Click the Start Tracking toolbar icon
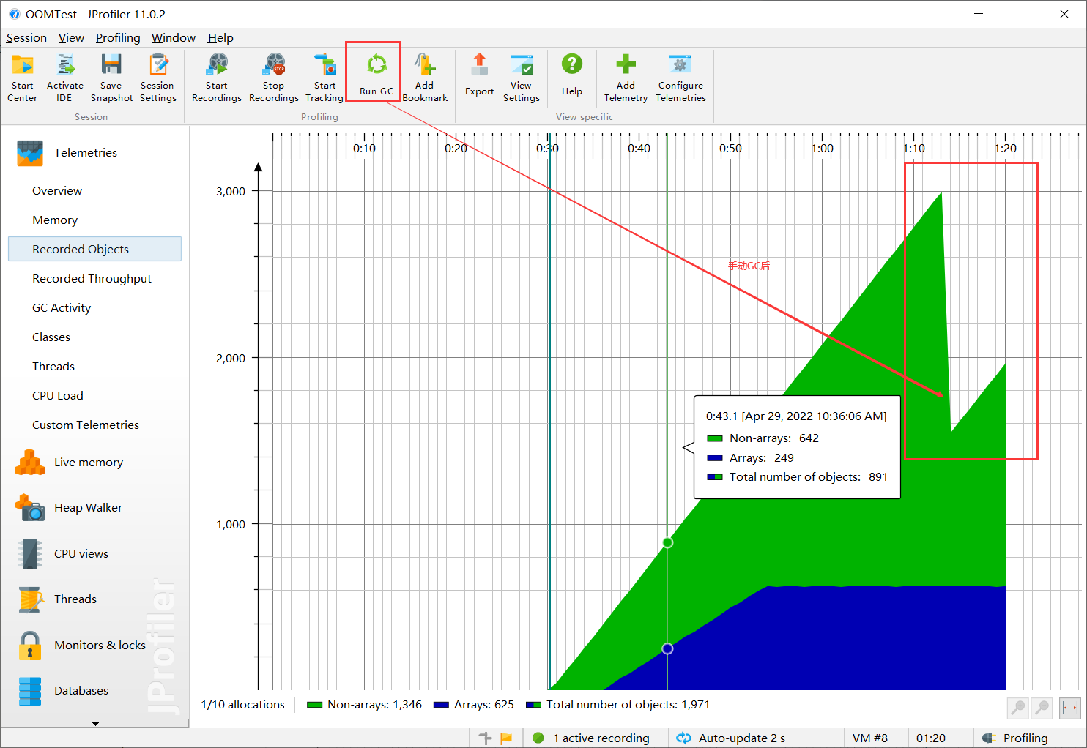 tap(324, 77)
